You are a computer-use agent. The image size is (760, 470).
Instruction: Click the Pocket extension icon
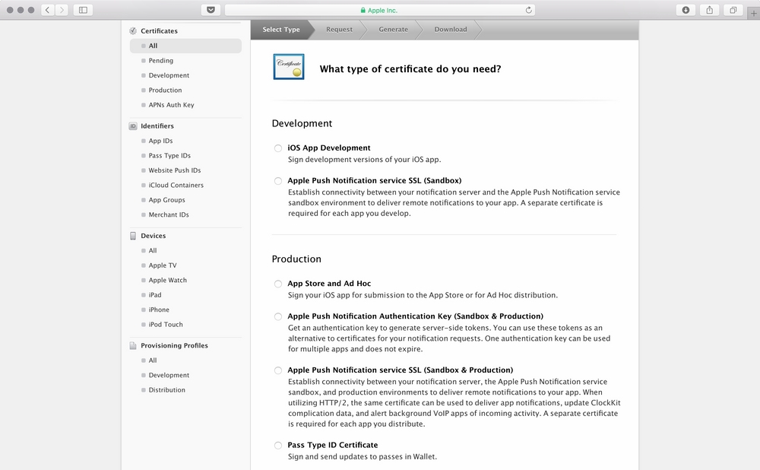(211, 10)
